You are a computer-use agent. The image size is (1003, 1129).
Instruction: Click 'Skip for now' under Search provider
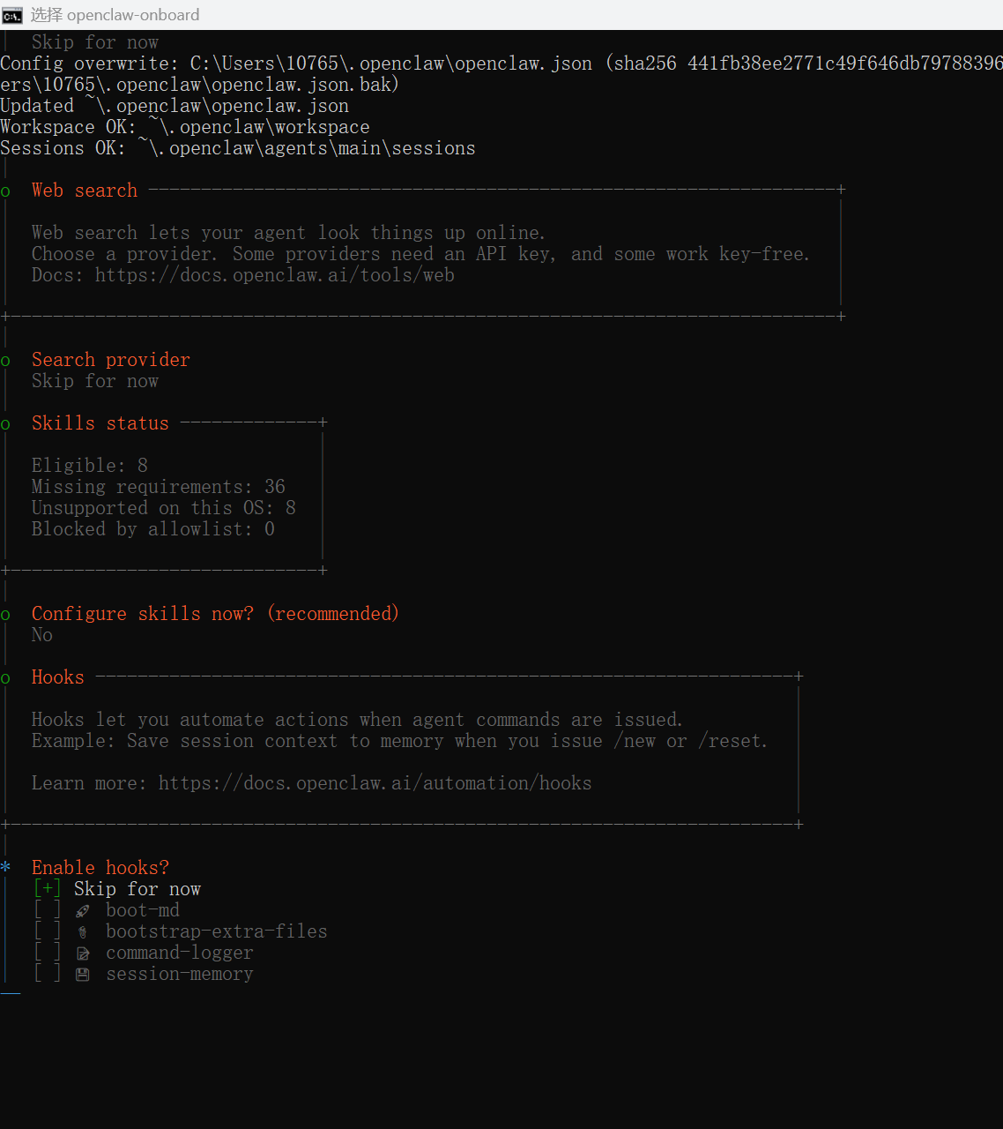point(95,381)
